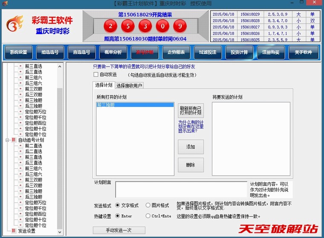Select the 图片格式 radio button
Viewport: 324px width, 238px height.
tap(148, 206)
